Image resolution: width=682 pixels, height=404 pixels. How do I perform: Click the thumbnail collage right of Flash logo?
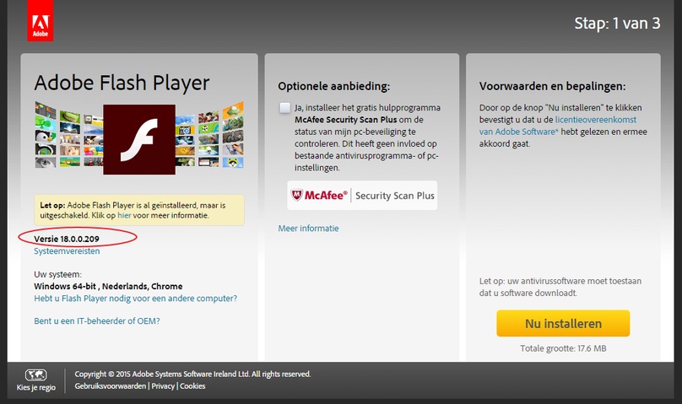click(209, 135)
